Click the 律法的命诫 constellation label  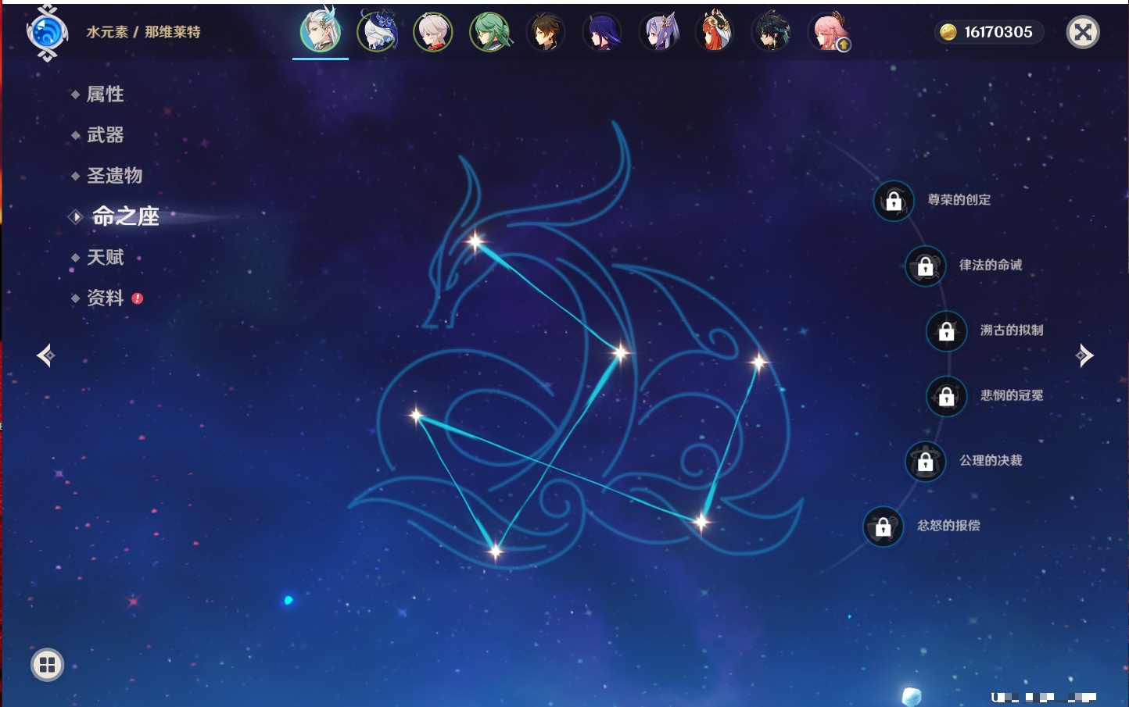point(991,265)
